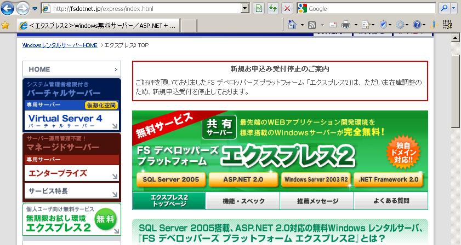Click the orange 独自ドメイン対応 starburst badge
The height and width of the screenshot is (245, 461).
tap(403, 152)
